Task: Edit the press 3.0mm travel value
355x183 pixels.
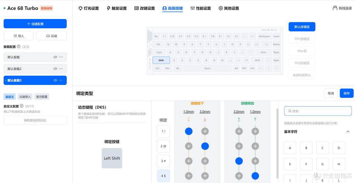Action: tap(205, 112)
